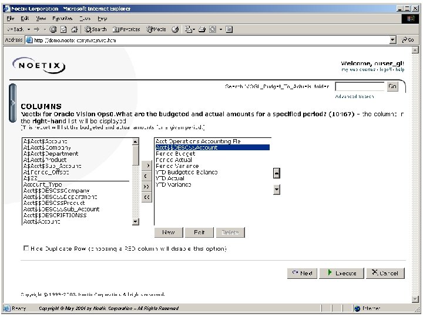
Task: Open the Search toolbar button
Action: click(96, 29)
